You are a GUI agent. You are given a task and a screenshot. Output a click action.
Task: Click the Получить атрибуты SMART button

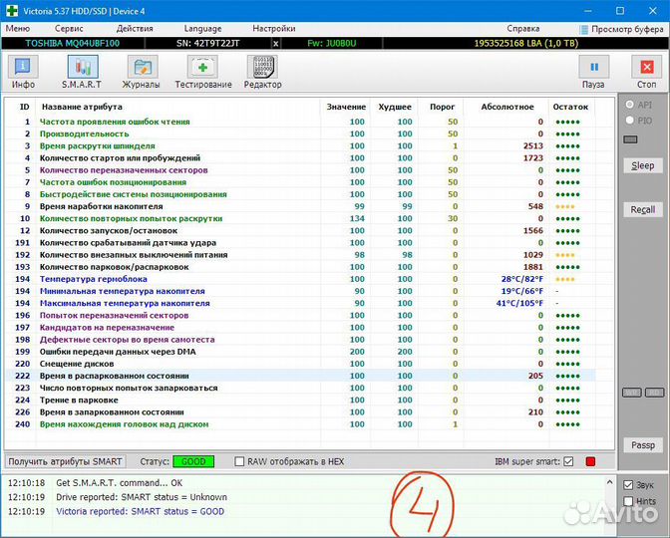(x=66, y=461)
